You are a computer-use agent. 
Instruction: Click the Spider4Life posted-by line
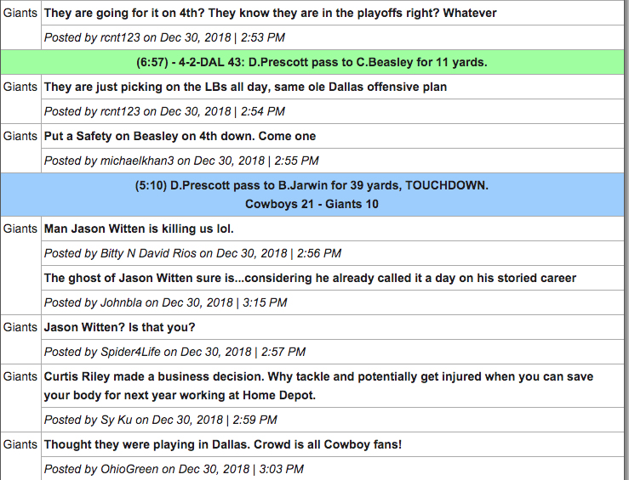click(174, 352)
